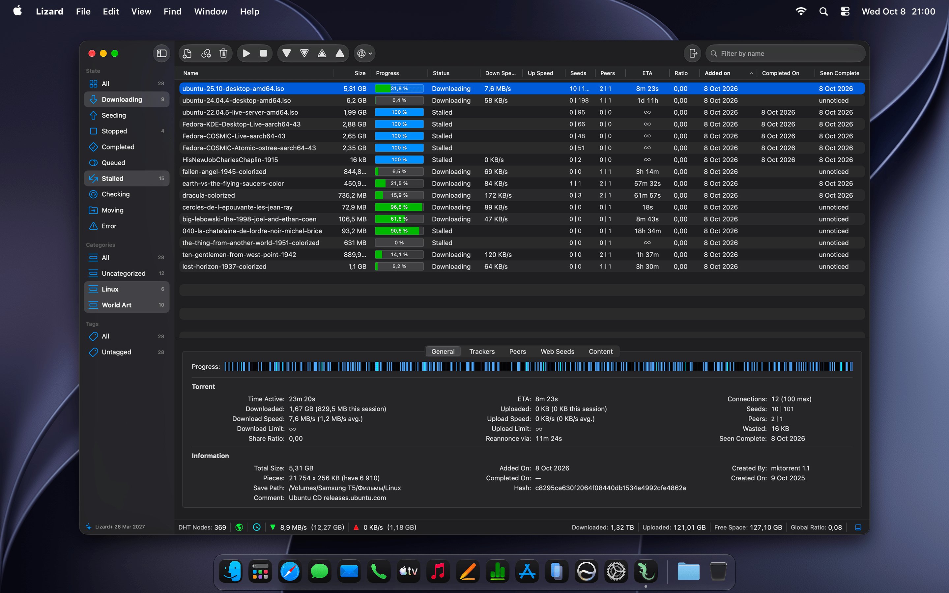The width and height of the screenshot is (949, 593).
Task: Click the green globe connection status icon
Action: [x=239, y=527]
